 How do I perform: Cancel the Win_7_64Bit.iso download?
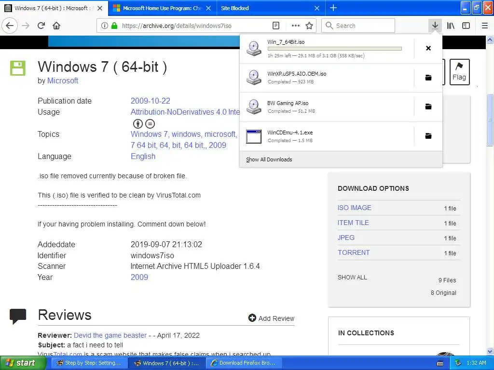click(x=428, y=48)
